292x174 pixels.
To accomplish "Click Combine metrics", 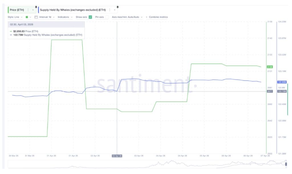I will click(x=158, y=17).
